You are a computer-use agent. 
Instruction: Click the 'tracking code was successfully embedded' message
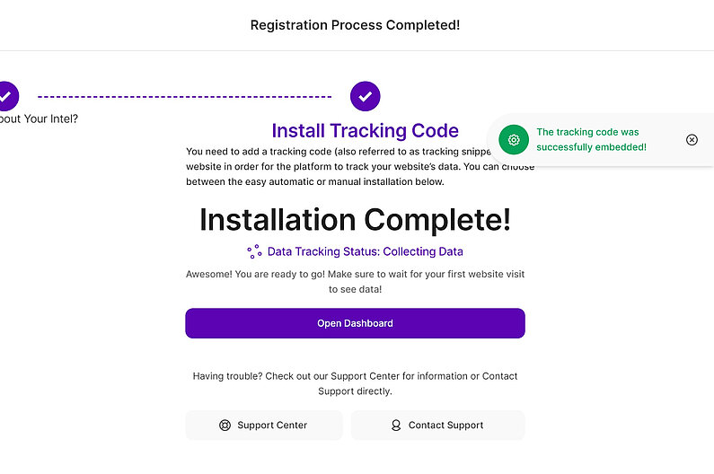591,139
